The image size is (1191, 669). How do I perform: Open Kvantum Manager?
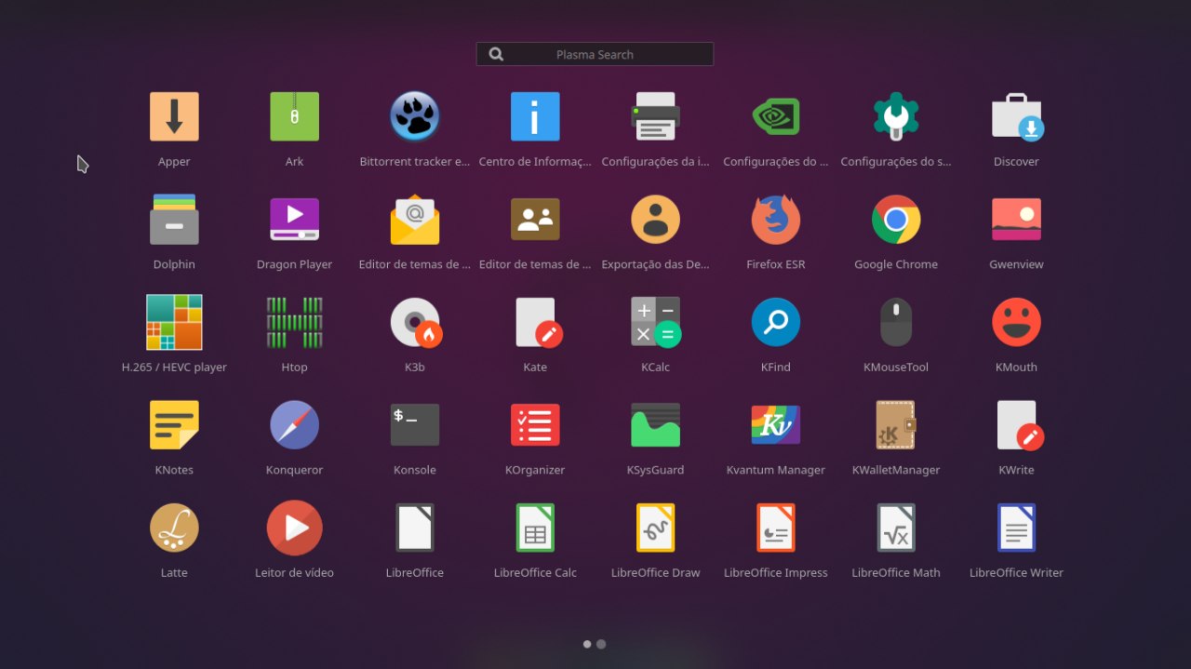click(775, 425)
